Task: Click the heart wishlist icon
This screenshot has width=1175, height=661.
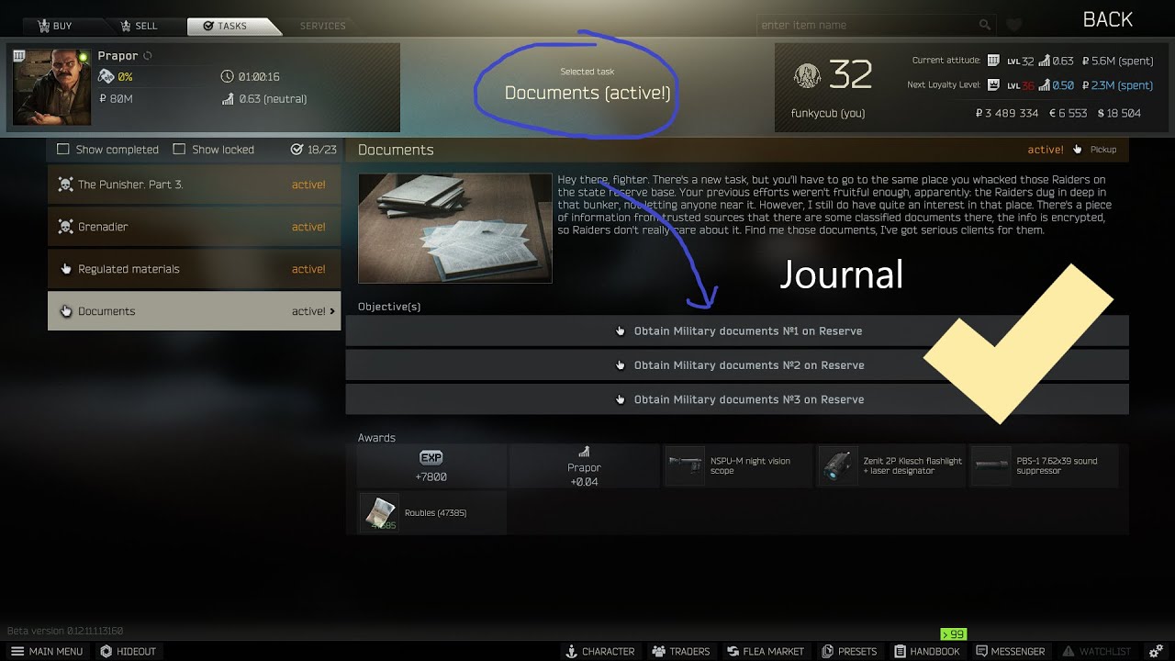Action: (x=1013, y=25)
